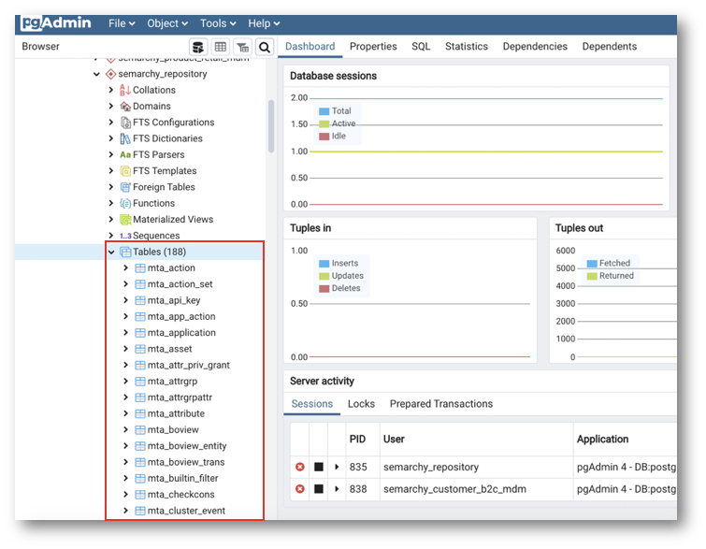Terminate session PID 838 with the black square

(319, 489)
